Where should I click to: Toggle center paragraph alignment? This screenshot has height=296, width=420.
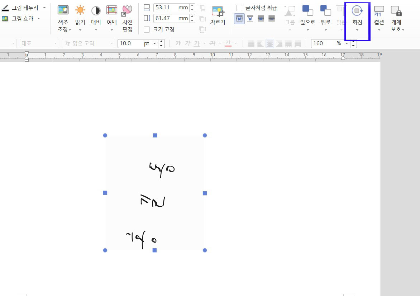(x=270, y=43)
